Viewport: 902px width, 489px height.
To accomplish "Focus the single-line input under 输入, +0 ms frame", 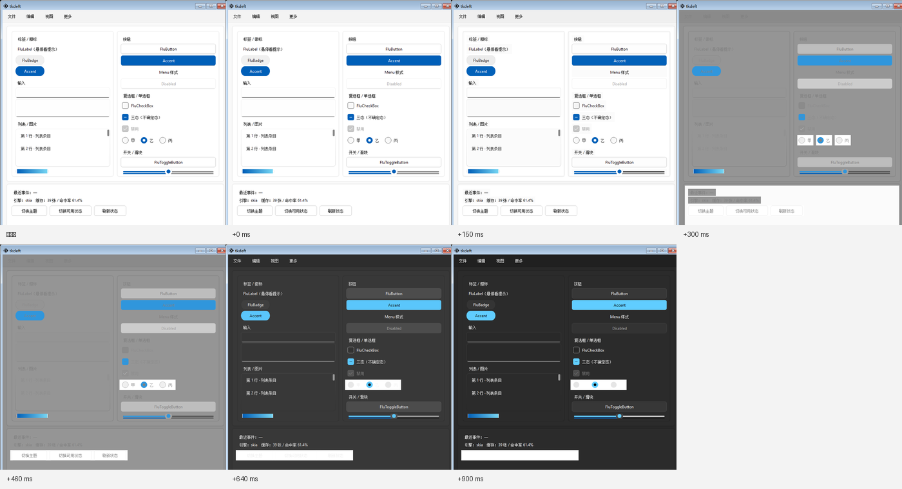I will tap(288, 93).
